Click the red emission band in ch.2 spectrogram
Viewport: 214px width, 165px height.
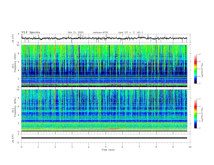click(114, 128)
